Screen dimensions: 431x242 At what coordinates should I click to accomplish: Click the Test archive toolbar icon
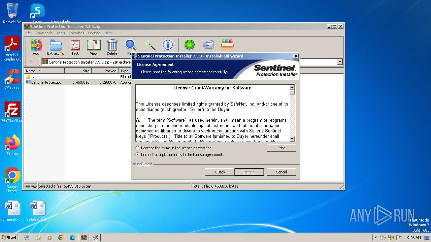pyautogui.click(x=75, y=47)
